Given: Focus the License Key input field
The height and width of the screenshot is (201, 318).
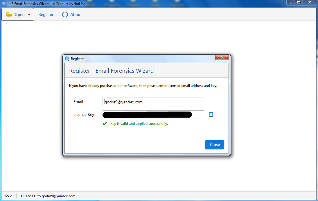Looking at the screenshot, I should [153, 114].
